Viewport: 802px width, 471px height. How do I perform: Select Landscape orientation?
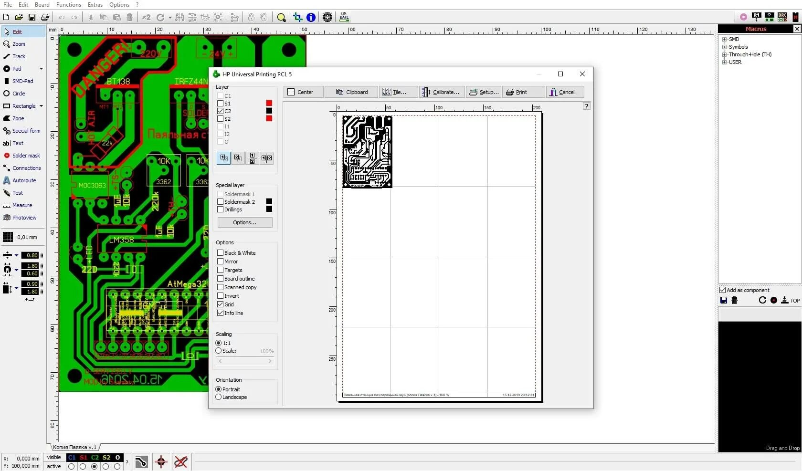(219, 397)
